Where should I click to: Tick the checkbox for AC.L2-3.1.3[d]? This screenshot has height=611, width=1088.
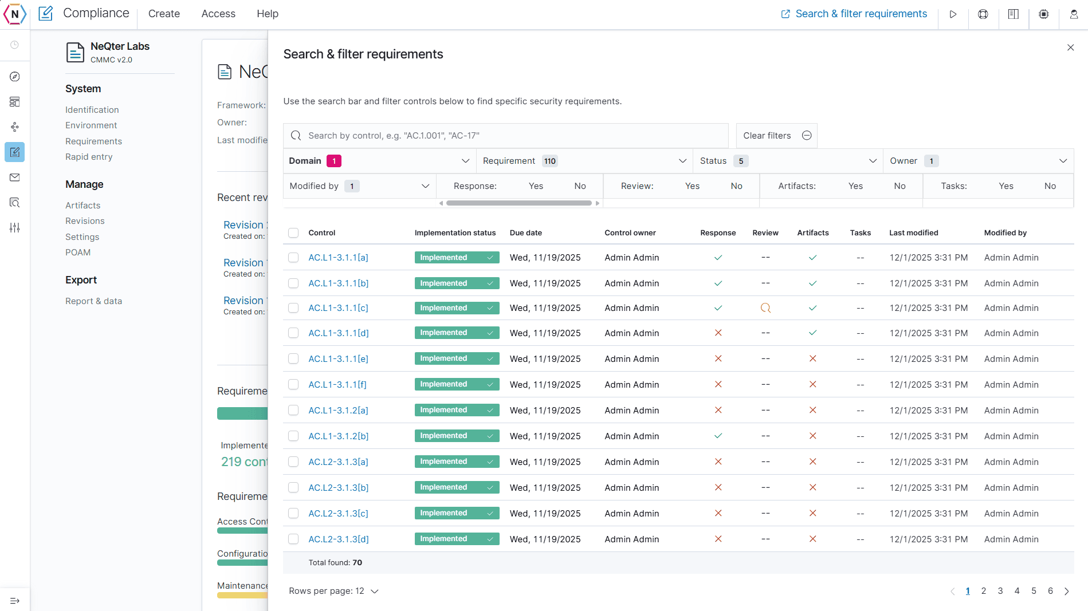coord(293,539)
